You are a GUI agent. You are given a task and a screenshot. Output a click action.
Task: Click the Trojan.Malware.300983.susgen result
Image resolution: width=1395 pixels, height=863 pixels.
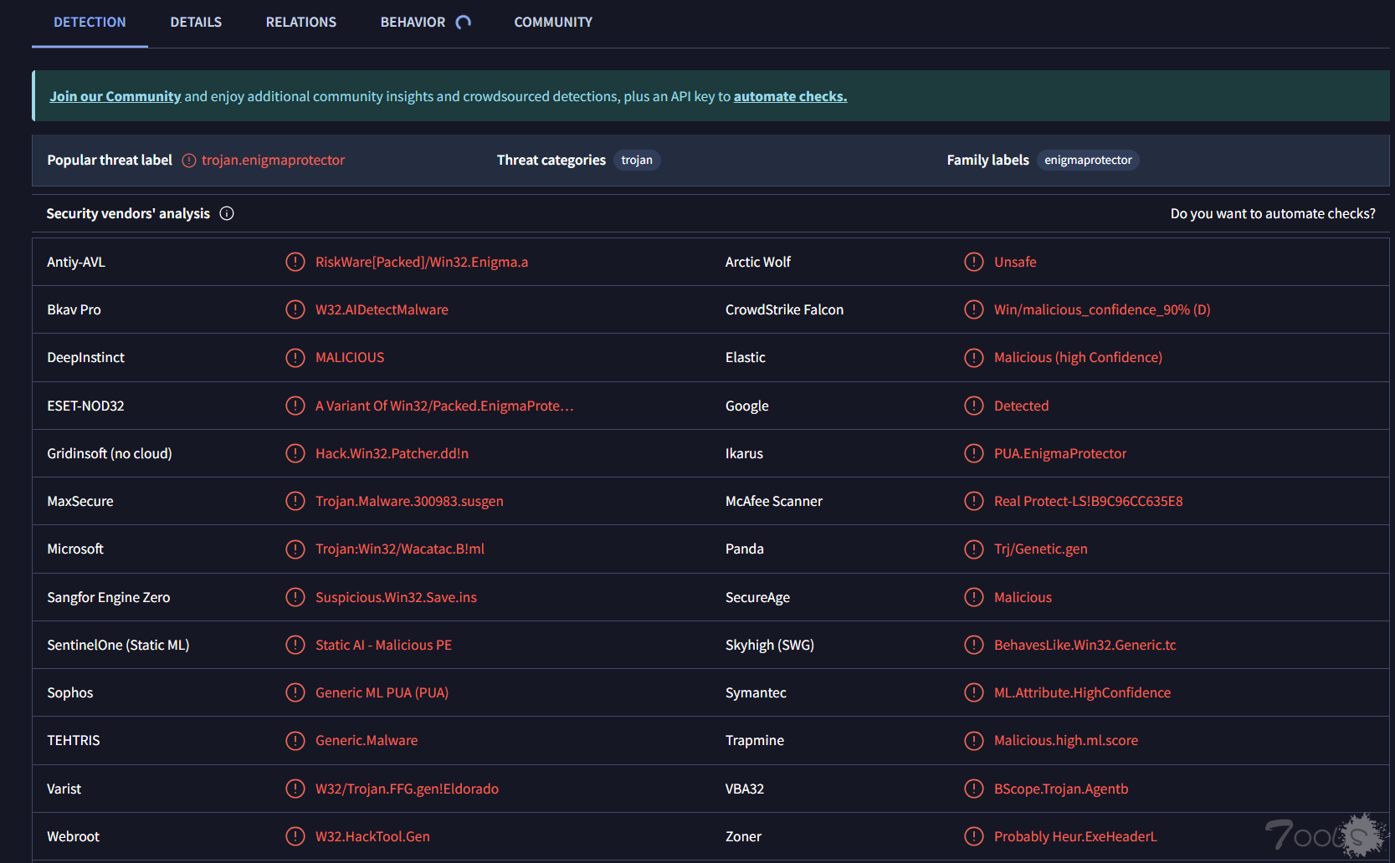tap(409, 501)
